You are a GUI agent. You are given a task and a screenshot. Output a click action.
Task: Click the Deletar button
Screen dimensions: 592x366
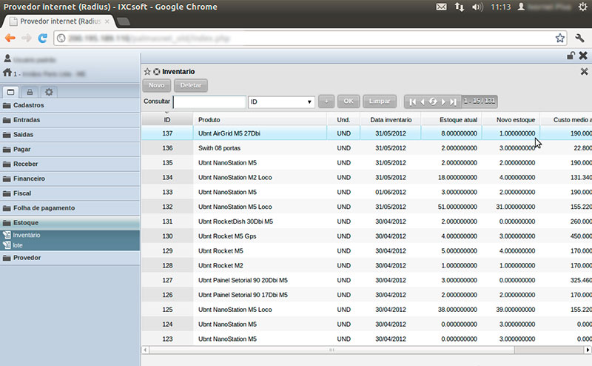[x=191, y=85]
